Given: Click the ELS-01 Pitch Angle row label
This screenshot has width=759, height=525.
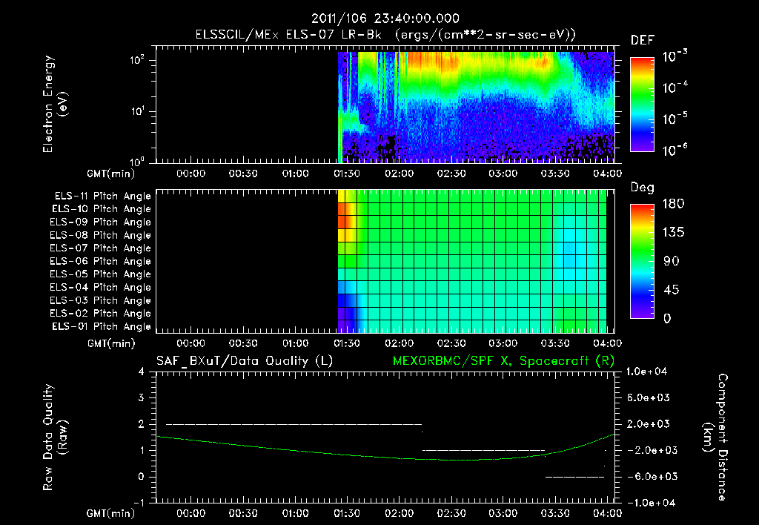Looking at the screenshot, I should (102, 326).
